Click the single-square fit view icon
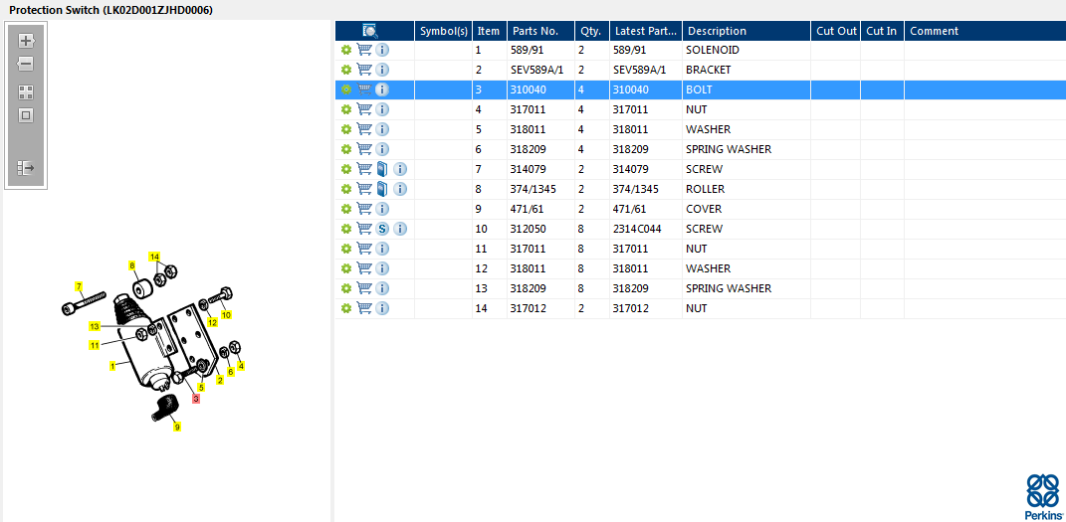1066x522 pixels. [x=26, y=116]
